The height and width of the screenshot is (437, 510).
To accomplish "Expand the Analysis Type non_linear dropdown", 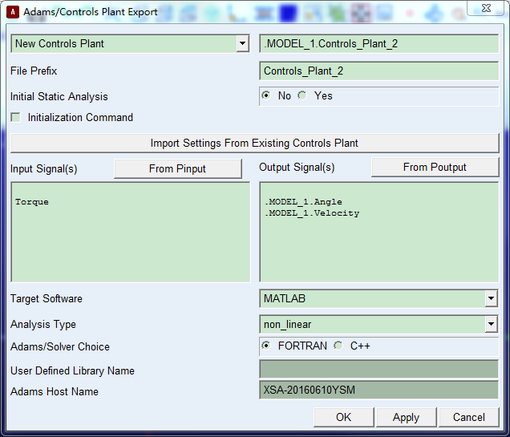I will (491, 325).
